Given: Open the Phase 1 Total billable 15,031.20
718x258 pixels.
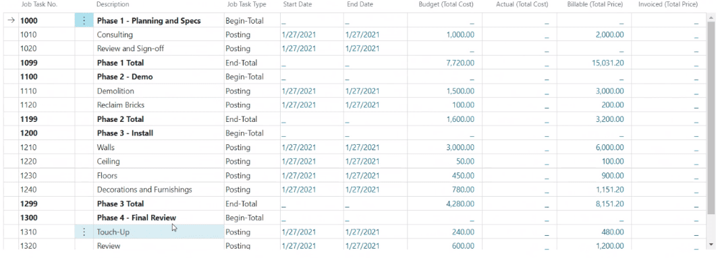Looking at the screenshot, I should pos(607,63).
